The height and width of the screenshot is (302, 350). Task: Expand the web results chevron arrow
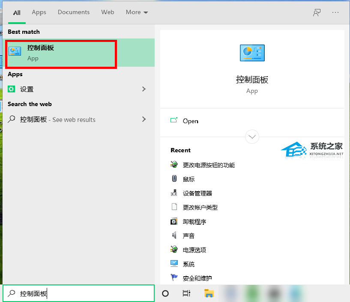point(144,119)
